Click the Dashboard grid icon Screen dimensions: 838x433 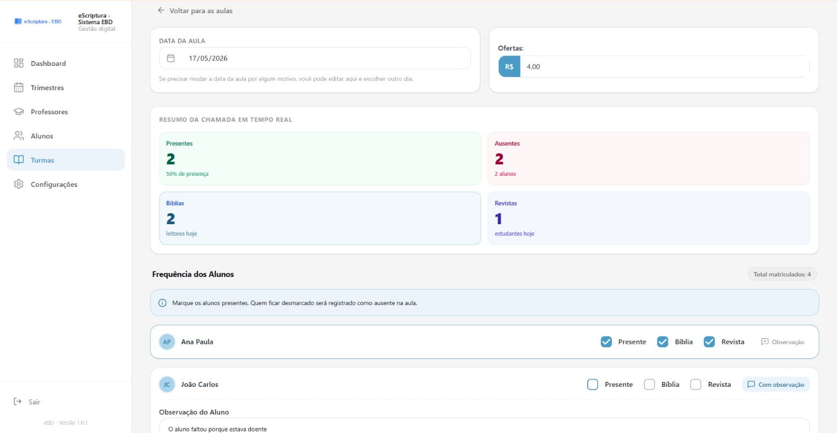[19, 63]
